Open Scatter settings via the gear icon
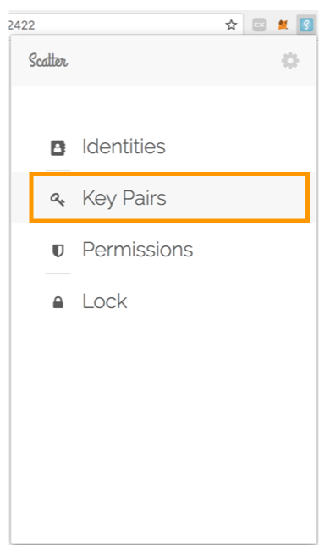This screenshot has width=330, height=557. [x=290, y=61]
